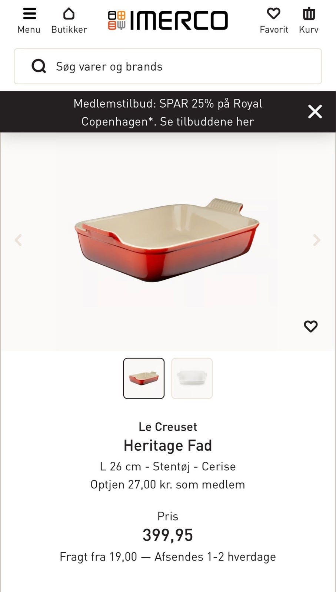Click the Søg varer og brands field
Screen dimensions: 336x592
click(x=168, y=66)
